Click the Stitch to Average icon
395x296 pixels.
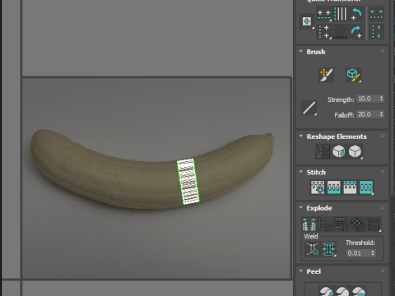coord(333,187)
